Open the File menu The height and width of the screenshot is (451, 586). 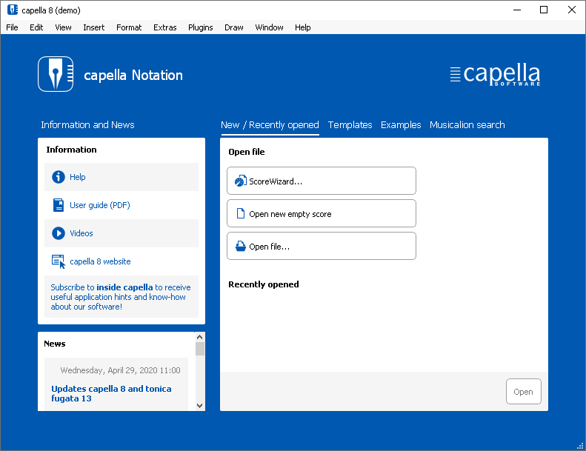click(x=12, y=27)
